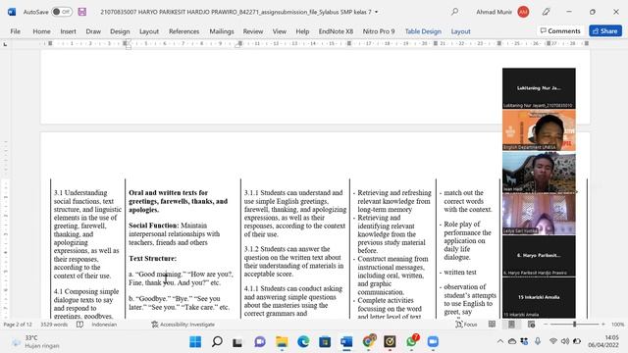This screenshot has height=353, width=628.
Task: Click the zoom out minus button
Action: pyautogui.click(x=546, y=325)
